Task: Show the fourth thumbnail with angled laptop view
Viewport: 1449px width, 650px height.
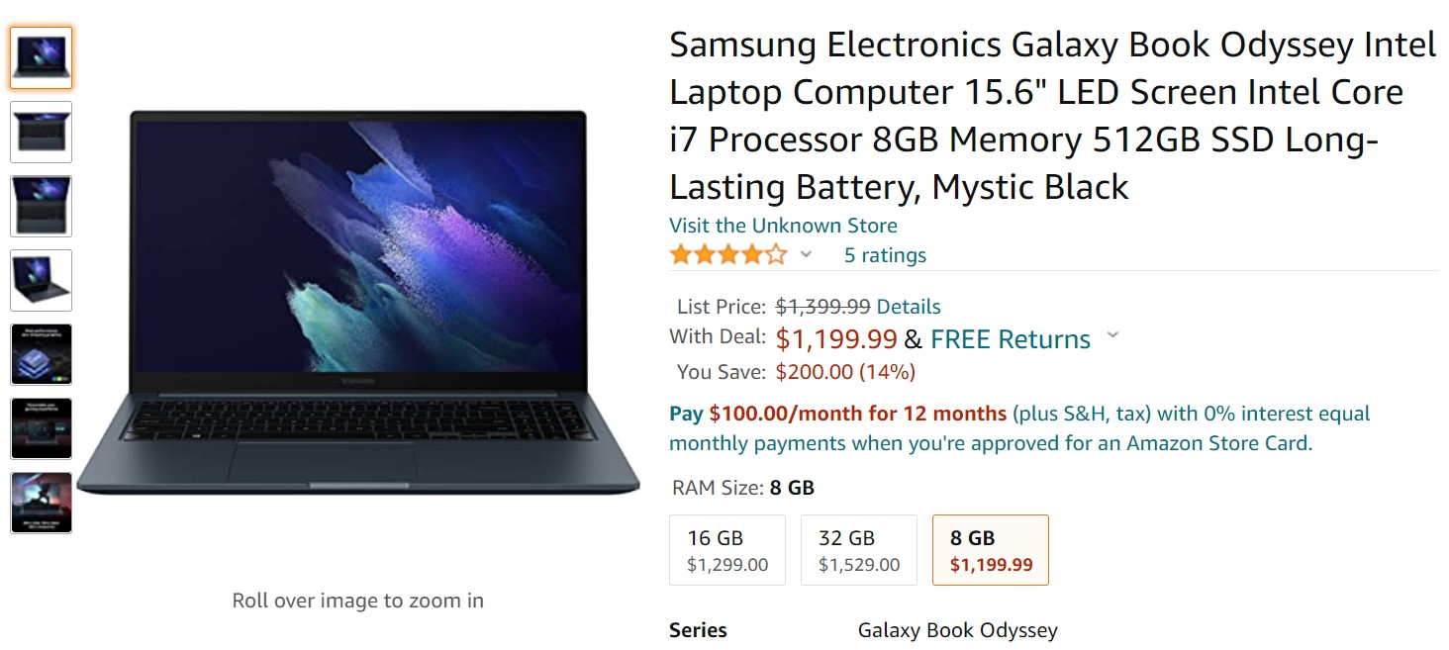Action: click(41, 280)
